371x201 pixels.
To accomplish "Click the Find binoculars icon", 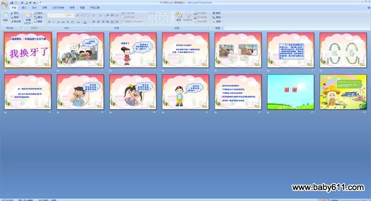I will point(214,13).
